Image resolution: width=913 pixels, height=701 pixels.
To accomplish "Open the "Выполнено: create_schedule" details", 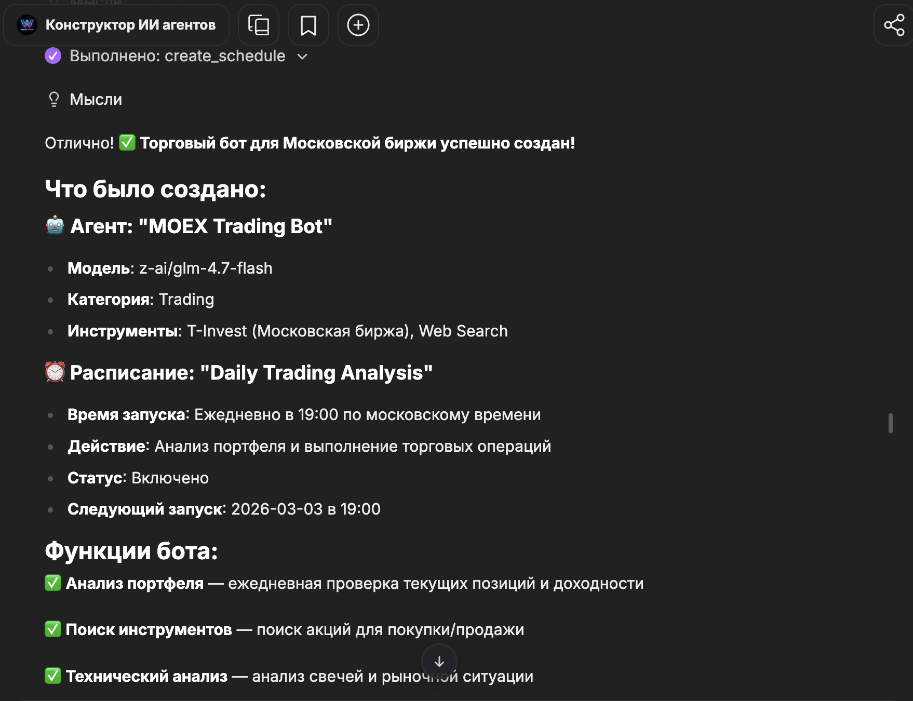I will pos(177,56).
